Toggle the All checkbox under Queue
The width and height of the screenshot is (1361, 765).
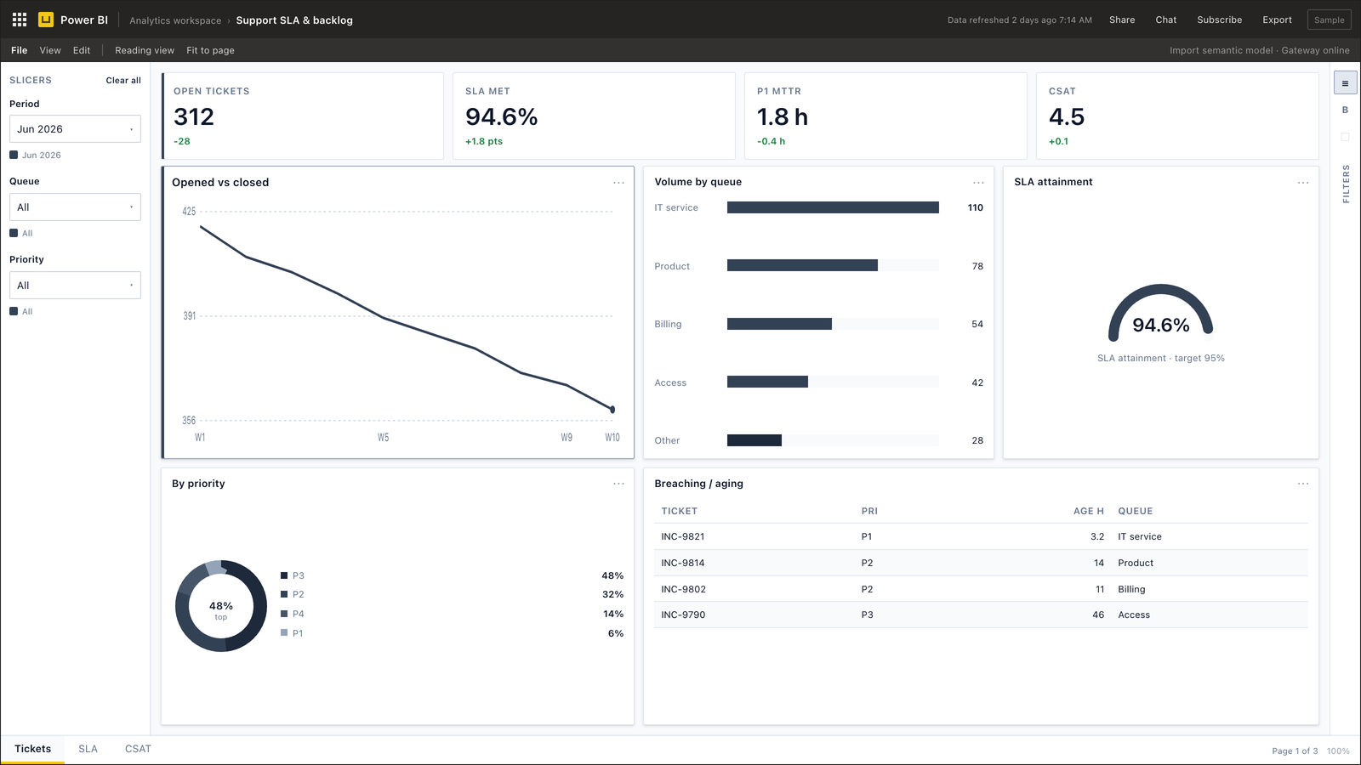pos(14,233)
